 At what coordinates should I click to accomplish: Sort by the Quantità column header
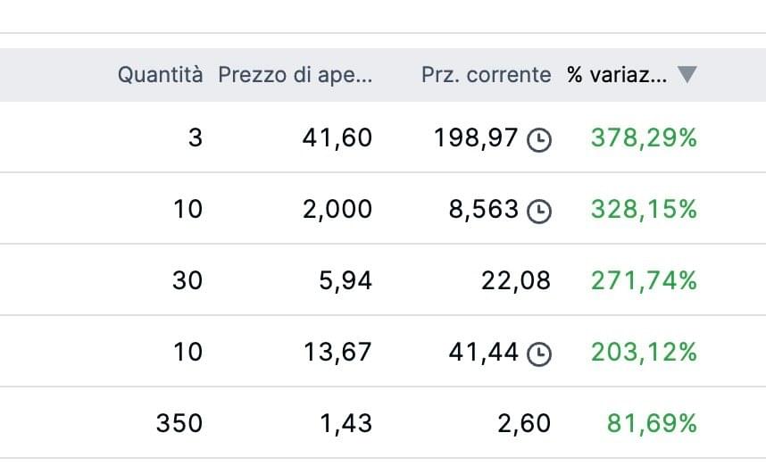tap(161, 75)
